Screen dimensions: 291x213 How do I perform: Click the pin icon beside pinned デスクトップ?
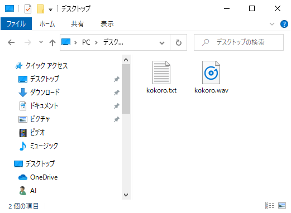coord(117,79)
